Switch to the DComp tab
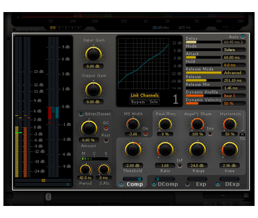 tap(168, 184)
